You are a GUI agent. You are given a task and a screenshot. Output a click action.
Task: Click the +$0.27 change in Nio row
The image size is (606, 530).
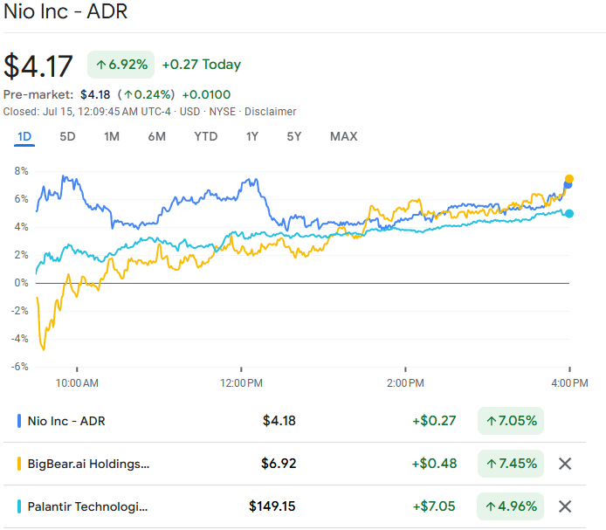(x=434, y=421)
